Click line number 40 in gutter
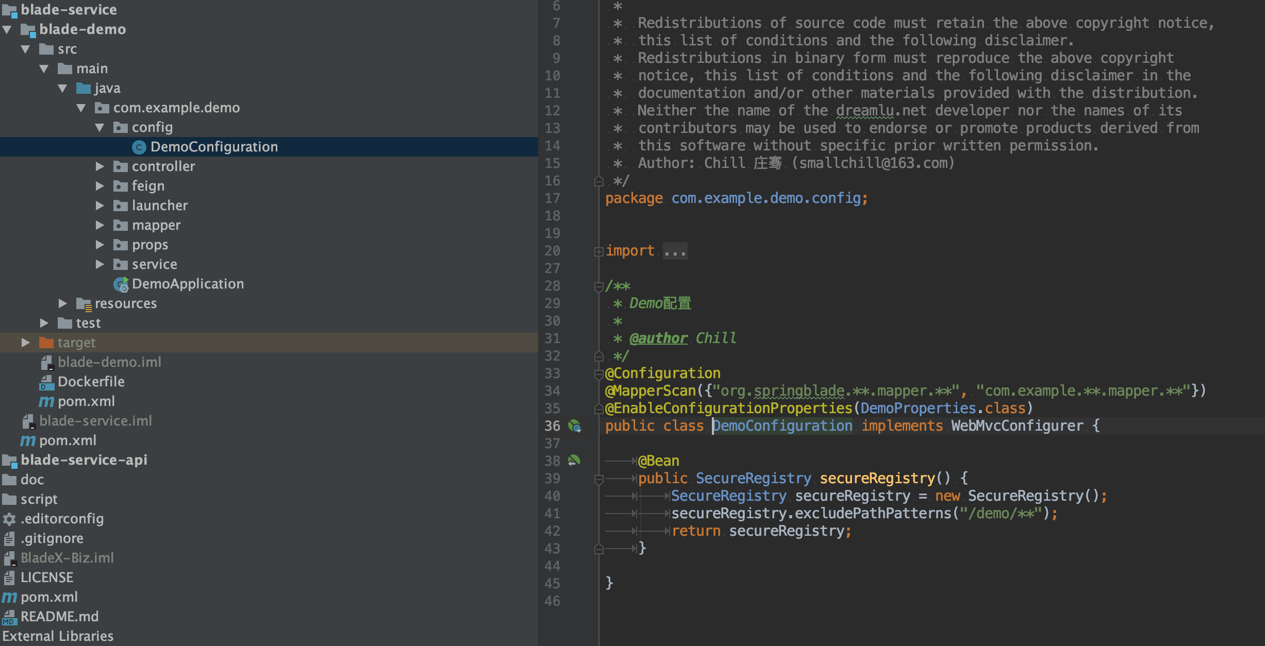The height and width of the screenshot is (646, 1265). click(x=552, y=496)
